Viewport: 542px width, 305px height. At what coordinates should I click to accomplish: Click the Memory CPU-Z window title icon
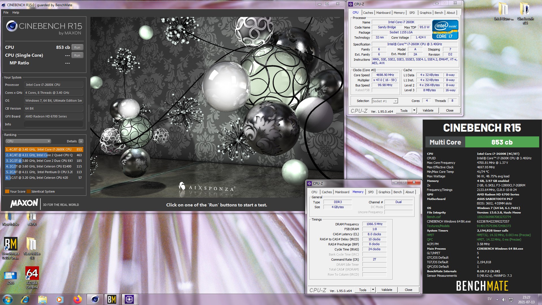309,183
